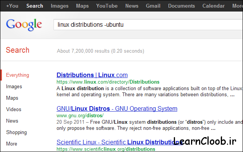Image resolution: width=243 pixels, height=152 pixels.
Task: Expand More filters in the left sidebar
Action: (x=11, y=144)
